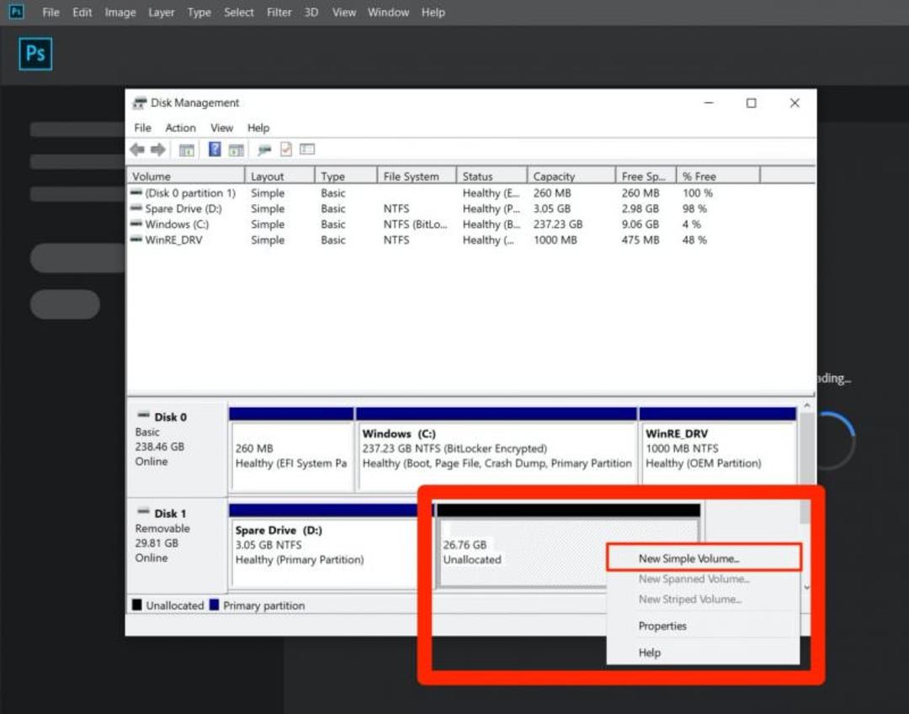Image resolution: width=909 pixels, height=714 pixels.
Task: Click the checkmark document toolbar icon
Action: click(x=286, y=150)
